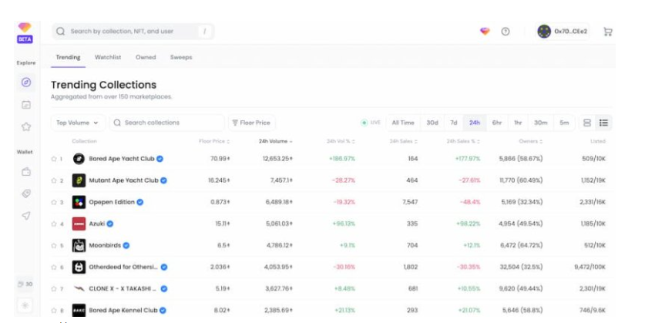The width and height of the screenshot is (655, 323).
Task: Sort by the 24h Sales % column
Action: [x=463, y=141]
